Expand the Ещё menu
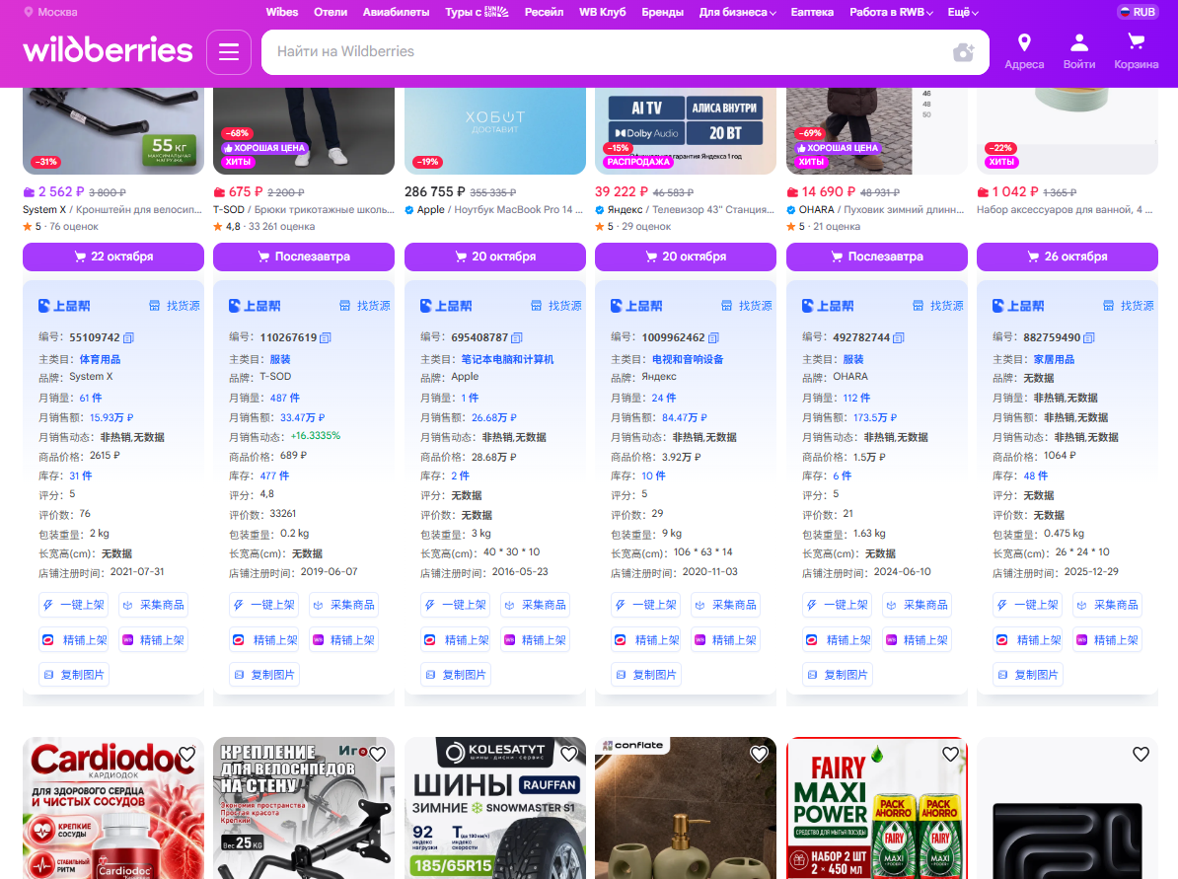This screenshot has height=879, width=1178. click(x=963, y=12)
